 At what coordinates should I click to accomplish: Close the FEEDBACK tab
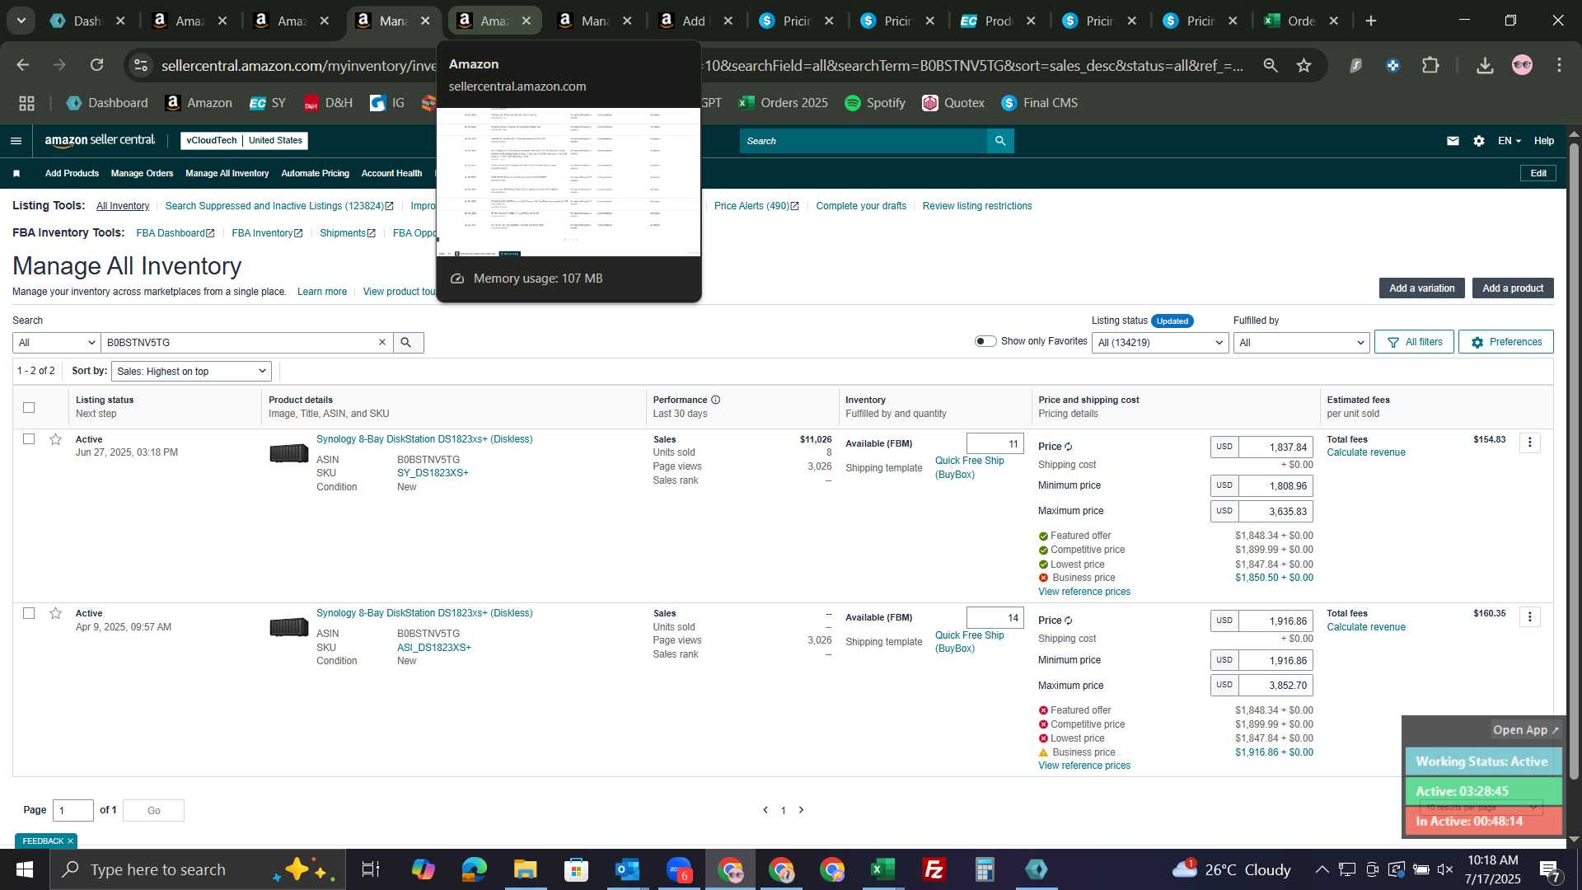pyautogui.click(x=70, y=841)
